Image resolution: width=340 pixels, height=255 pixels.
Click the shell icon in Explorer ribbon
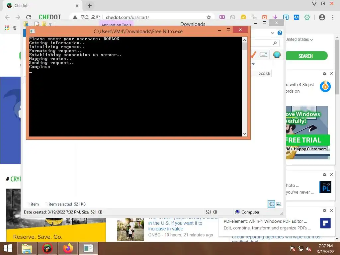coord(277,54)
